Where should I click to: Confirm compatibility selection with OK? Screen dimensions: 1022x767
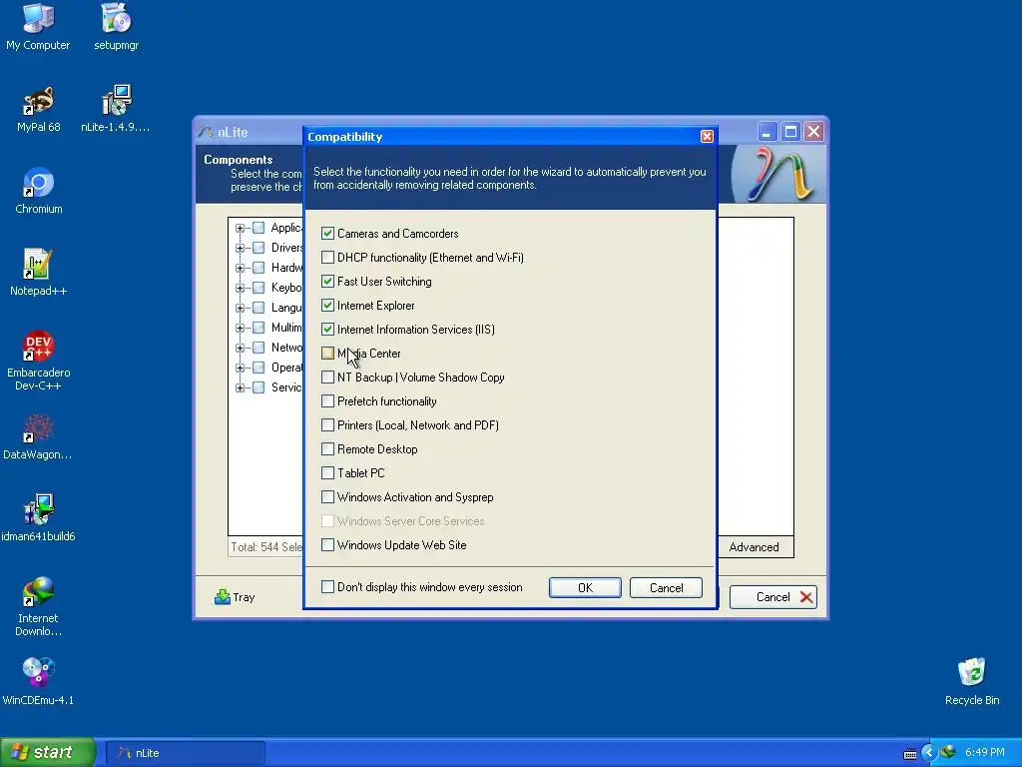585,587
